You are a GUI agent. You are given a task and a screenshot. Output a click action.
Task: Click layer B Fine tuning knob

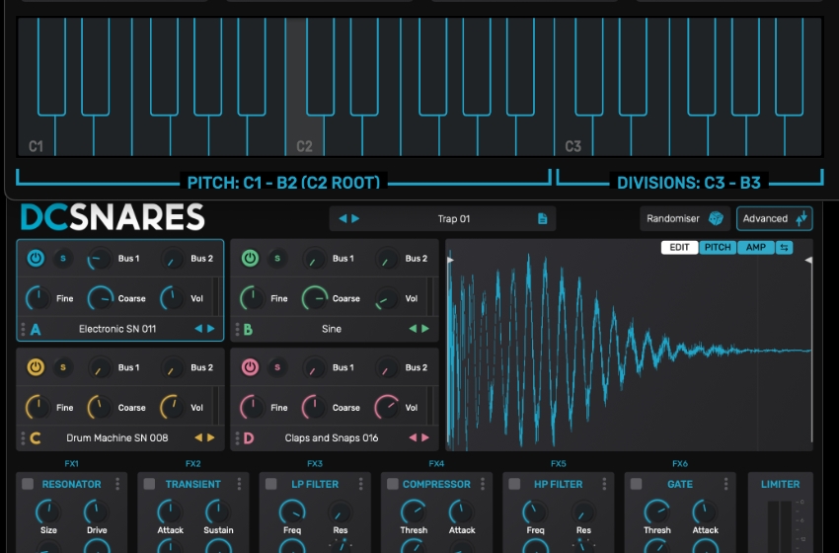(252, 298)
